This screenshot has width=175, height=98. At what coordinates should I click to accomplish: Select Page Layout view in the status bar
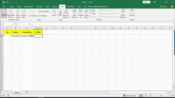[x=146, y=96]
